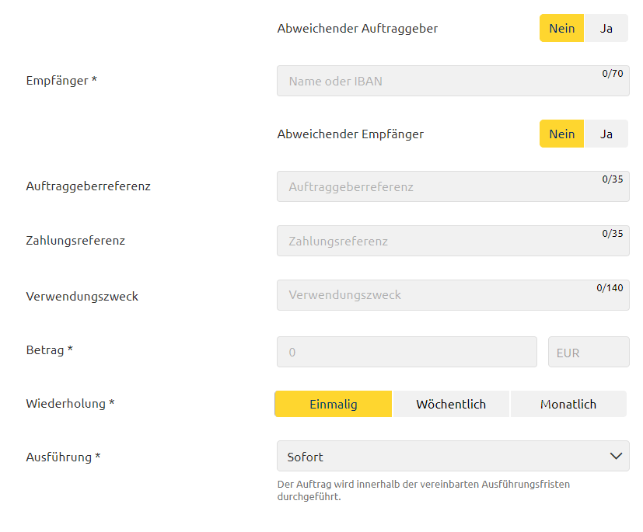Click the Ausführung * label
This screenshot has height=532, width=643.
[63, 457]
